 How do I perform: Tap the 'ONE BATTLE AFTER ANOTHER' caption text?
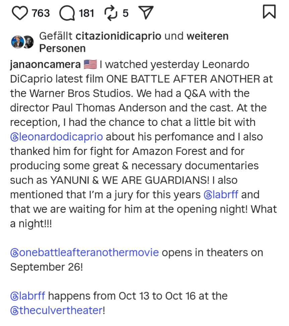click(183, 79)
